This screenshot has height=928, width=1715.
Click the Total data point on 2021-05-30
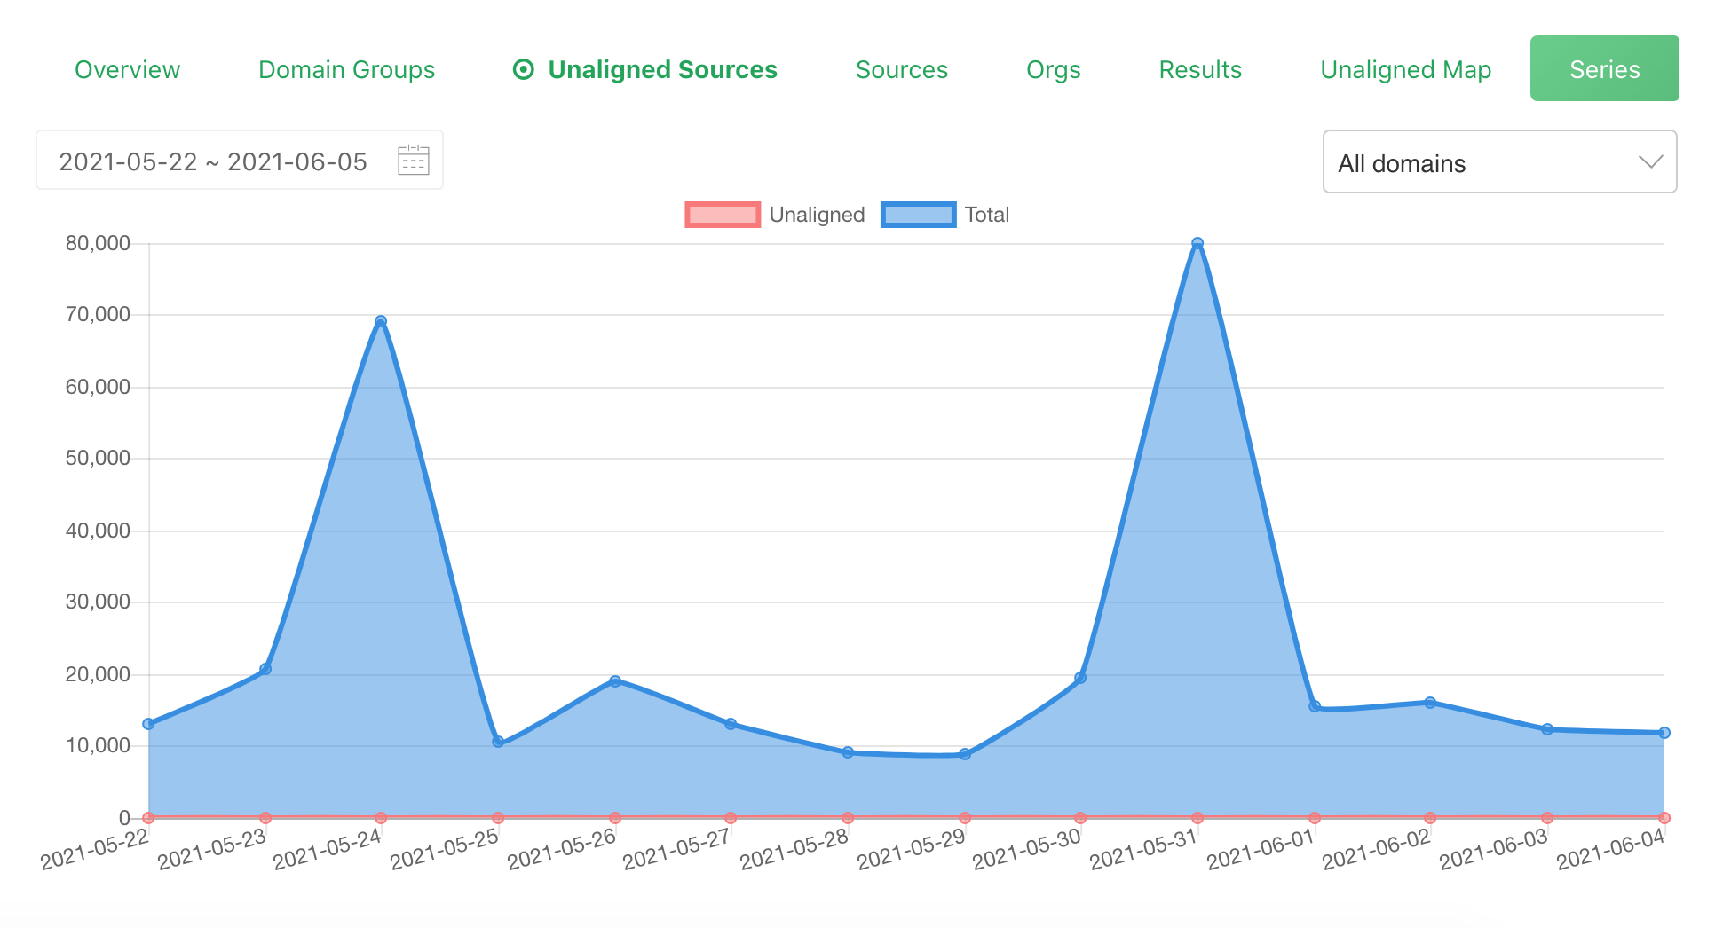(1080, 678)
